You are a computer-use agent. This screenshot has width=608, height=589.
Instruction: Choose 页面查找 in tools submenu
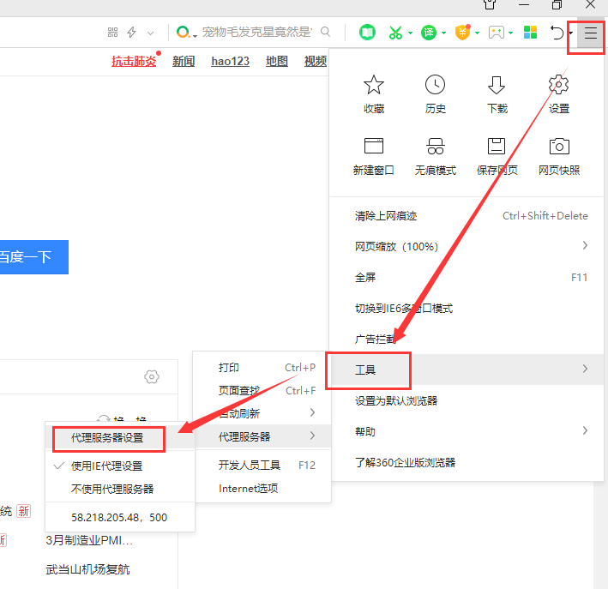[x=263, y=390]
